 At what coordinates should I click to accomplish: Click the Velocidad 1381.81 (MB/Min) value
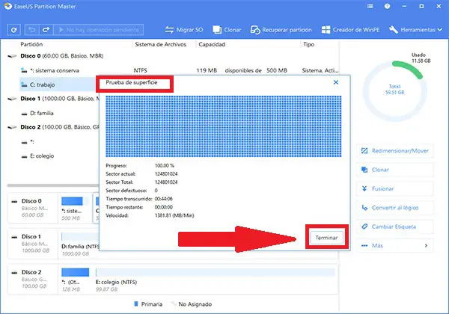click(x=174, y=215)
